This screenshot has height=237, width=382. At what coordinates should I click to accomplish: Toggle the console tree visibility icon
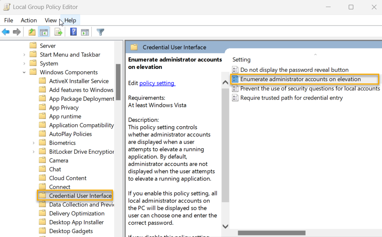pos(44,32)
